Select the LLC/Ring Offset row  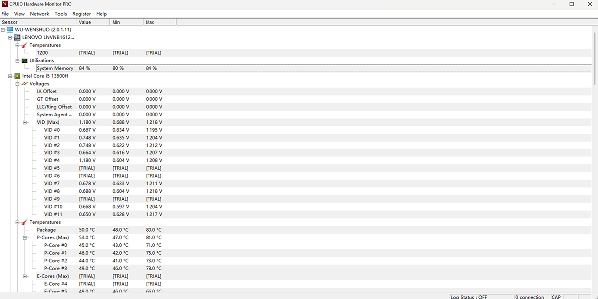314,107
